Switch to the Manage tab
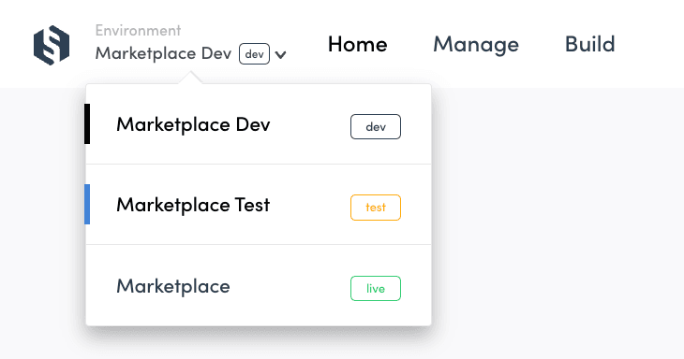 pyautogui.click(x=476, y=44)
